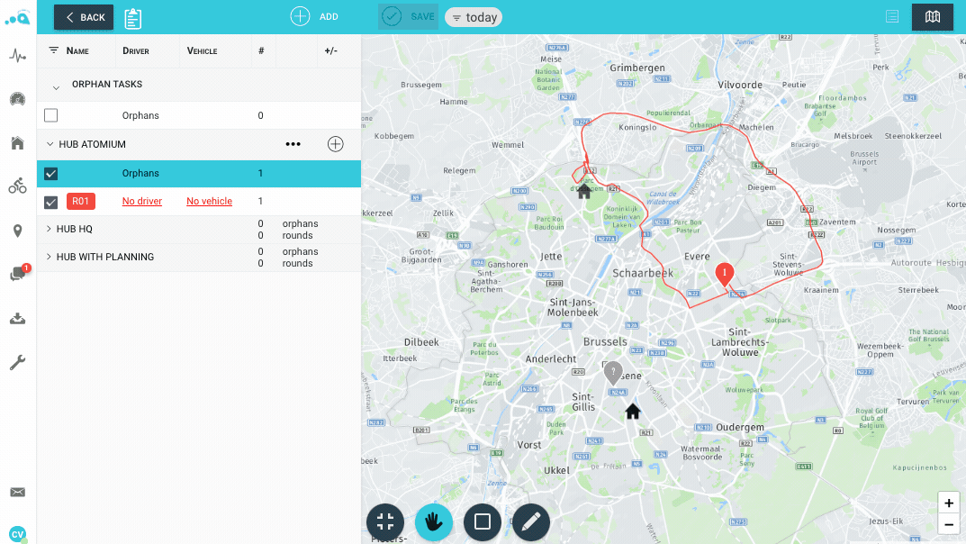
Task: Uncheck the highlighted Orphans row checkbox
Action: point(51,174)
